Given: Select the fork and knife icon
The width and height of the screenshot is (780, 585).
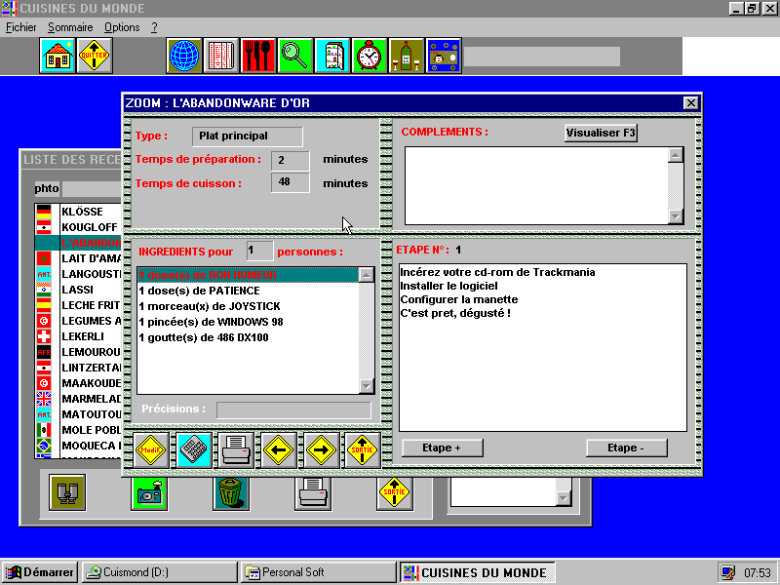Looking at the screenshot, I should (x=258, y=56).
